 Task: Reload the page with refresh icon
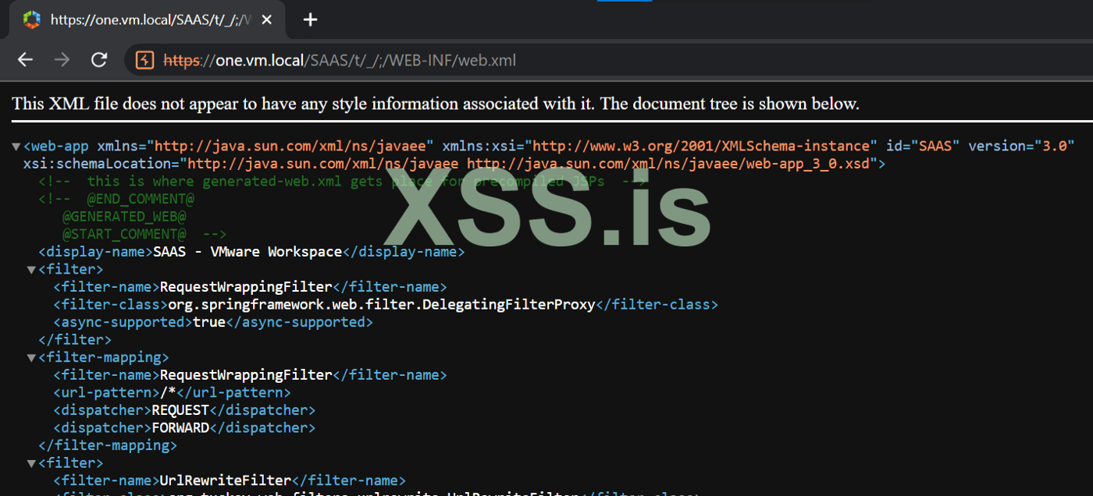[99, 60]
